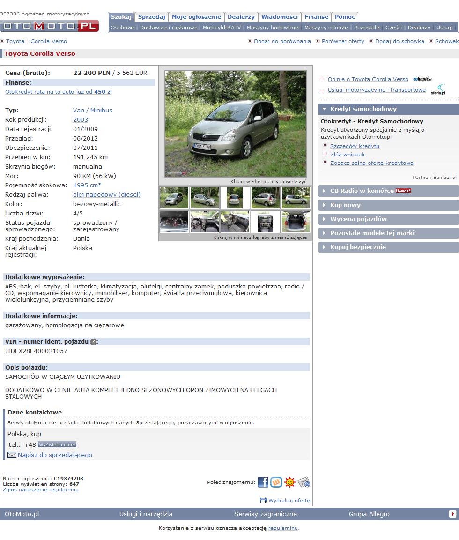459x540 pixels.
Task: Click the 2003 production year link
Action: coord(81,119)
